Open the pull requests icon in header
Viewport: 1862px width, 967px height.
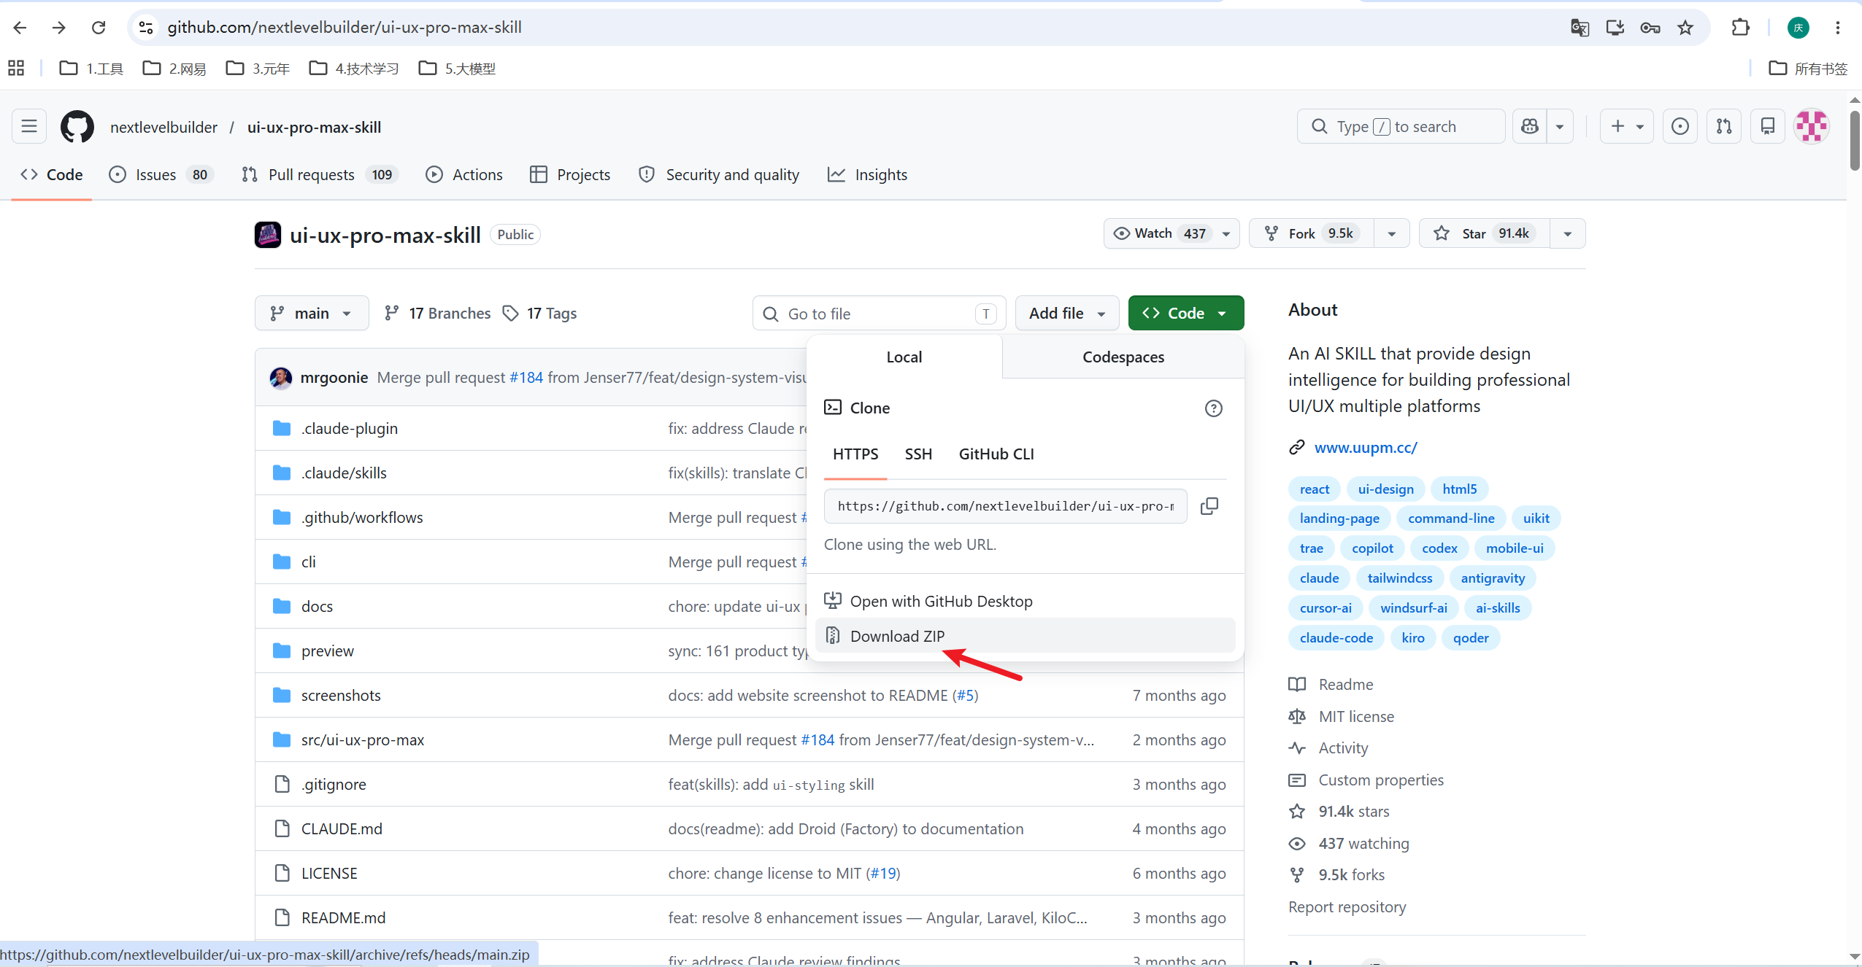coord(1724,126)
